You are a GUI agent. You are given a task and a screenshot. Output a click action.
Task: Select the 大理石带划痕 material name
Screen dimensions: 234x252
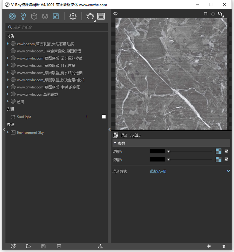coord(45,44)
